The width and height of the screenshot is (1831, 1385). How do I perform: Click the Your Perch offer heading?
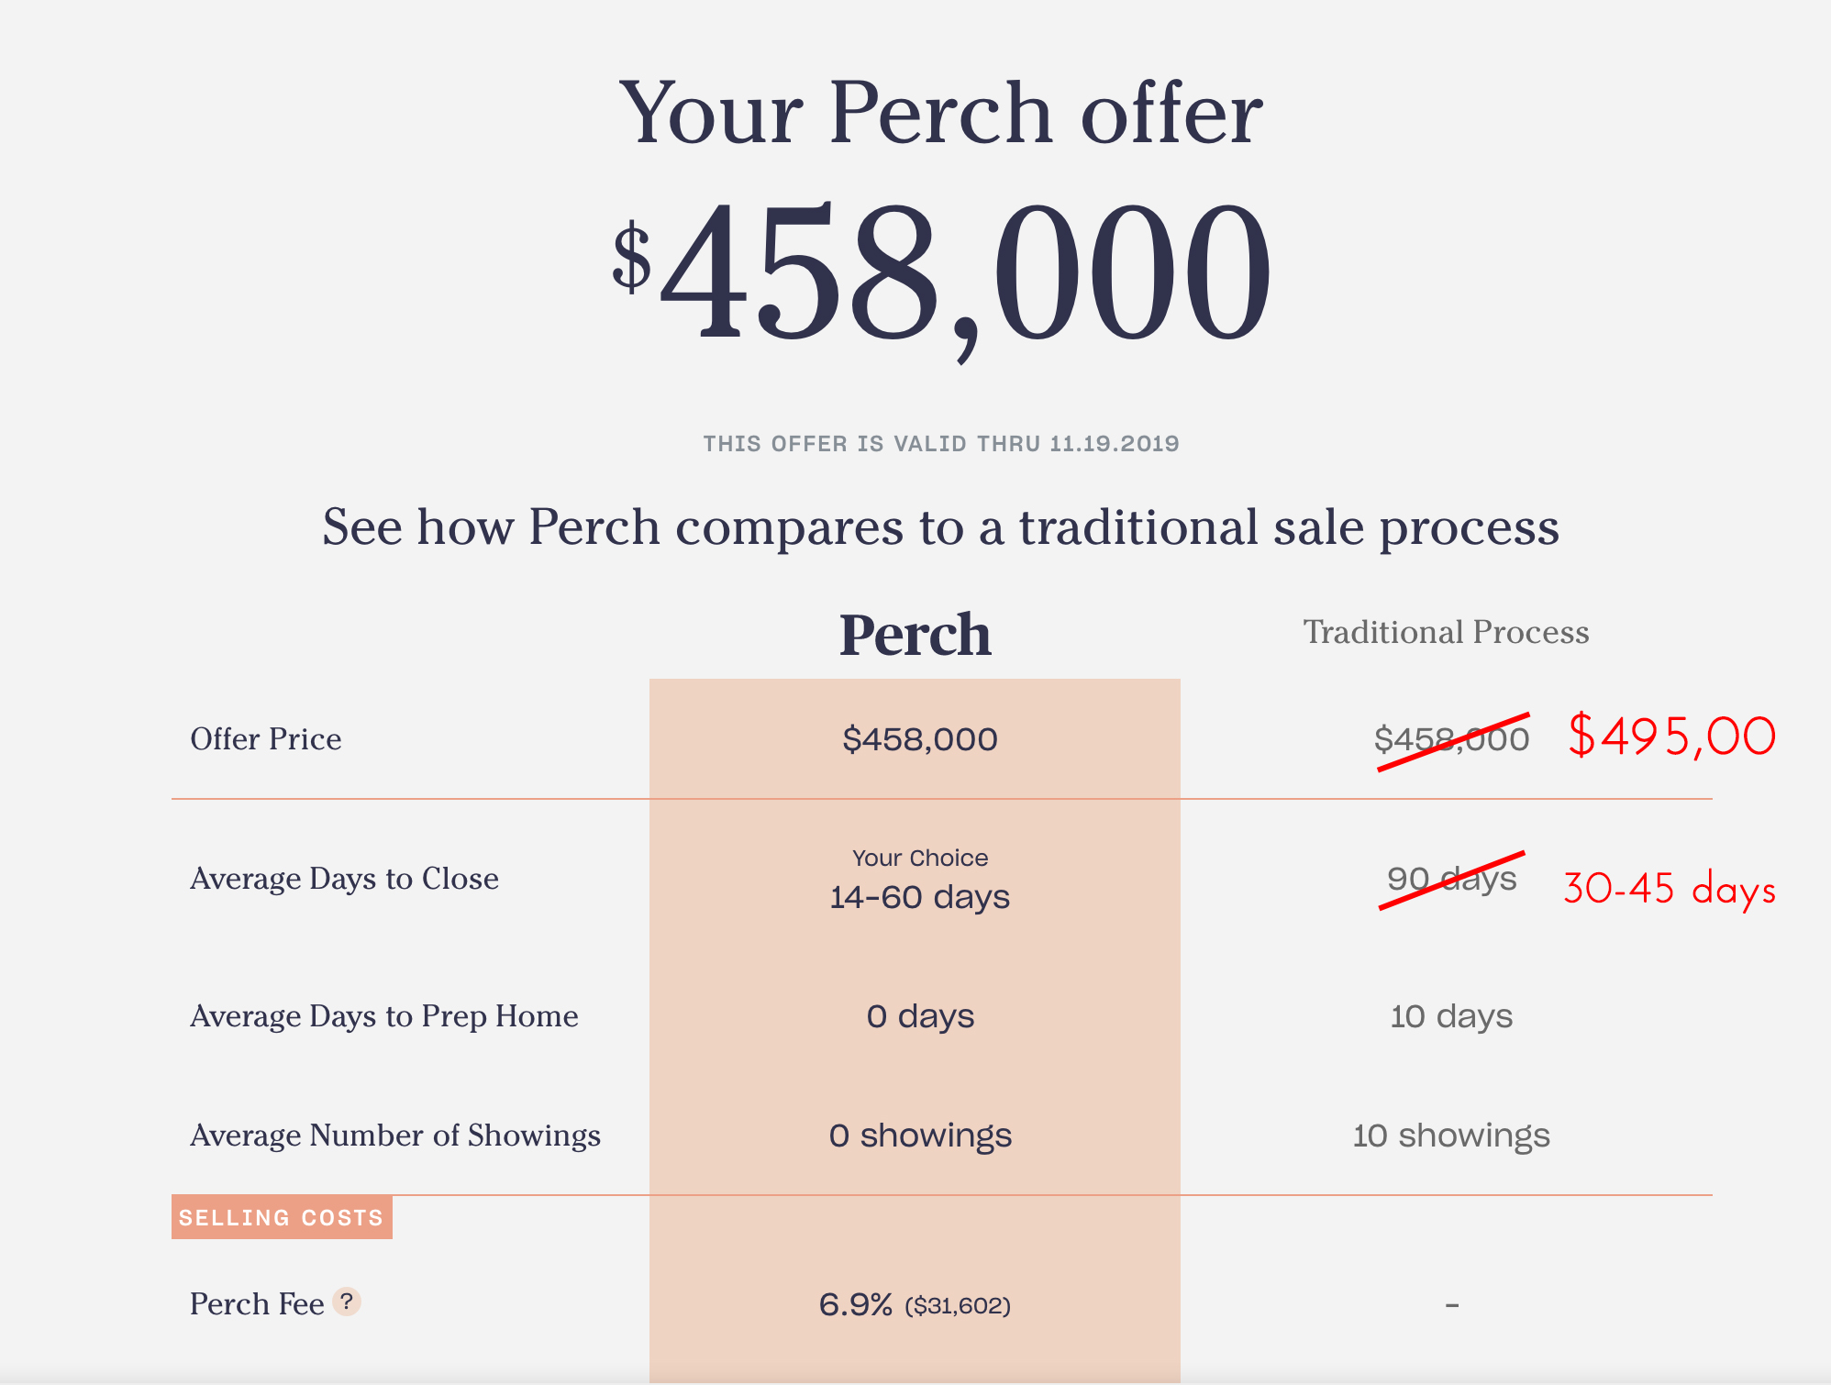tap(941, 113)
